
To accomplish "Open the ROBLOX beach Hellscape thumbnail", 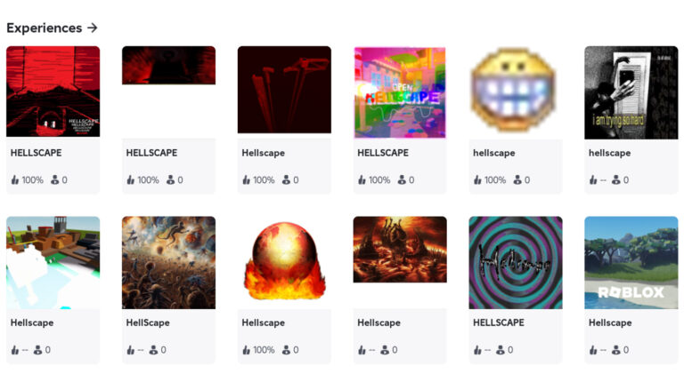I will [x=631, y=262].
